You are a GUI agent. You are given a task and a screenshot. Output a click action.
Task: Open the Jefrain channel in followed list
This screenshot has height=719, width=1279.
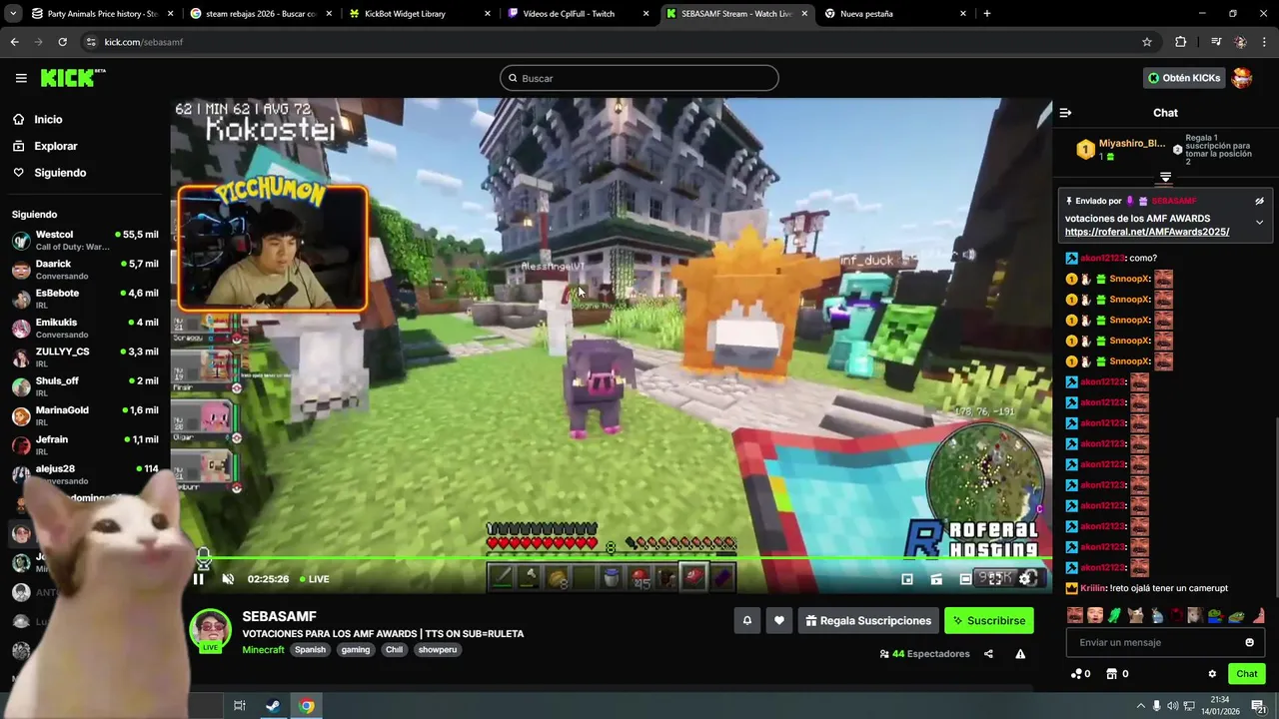click(85, 445)
